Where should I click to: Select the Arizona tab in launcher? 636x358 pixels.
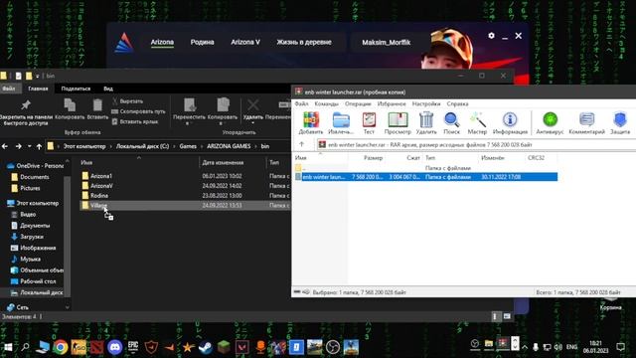162,42
